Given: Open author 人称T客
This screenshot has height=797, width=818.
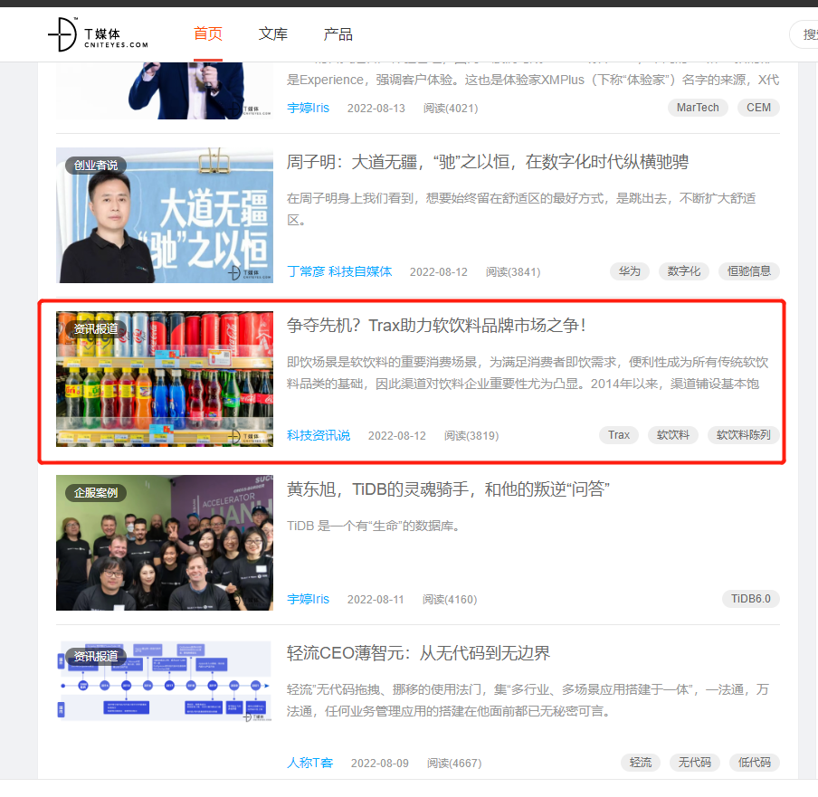Looking at the screenshot, I should tap(309, 764).
